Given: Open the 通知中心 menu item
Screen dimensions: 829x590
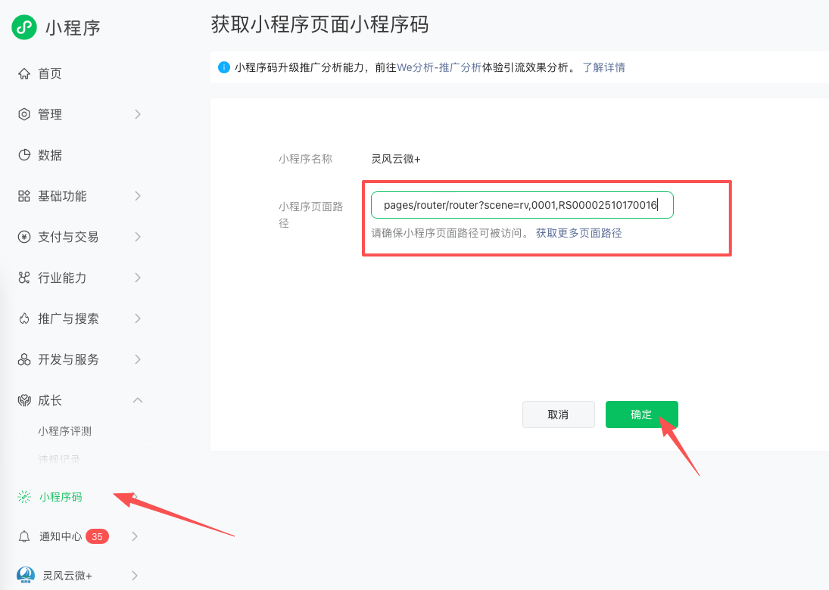Looking at the screenshot, I should click(61, 536).
